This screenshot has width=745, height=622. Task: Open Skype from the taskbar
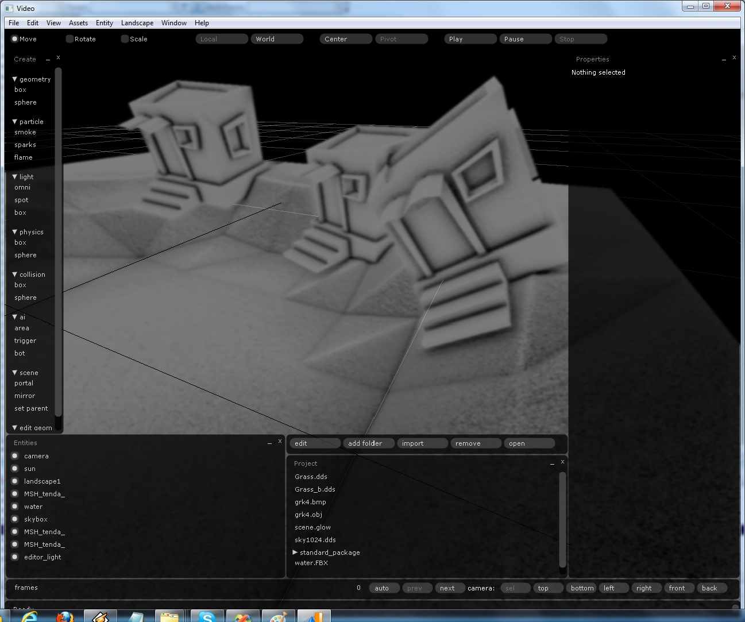click(207, 616)
